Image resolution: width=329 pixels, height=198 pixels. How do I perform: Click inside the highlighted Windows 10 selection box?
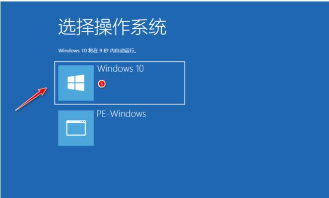120,83
